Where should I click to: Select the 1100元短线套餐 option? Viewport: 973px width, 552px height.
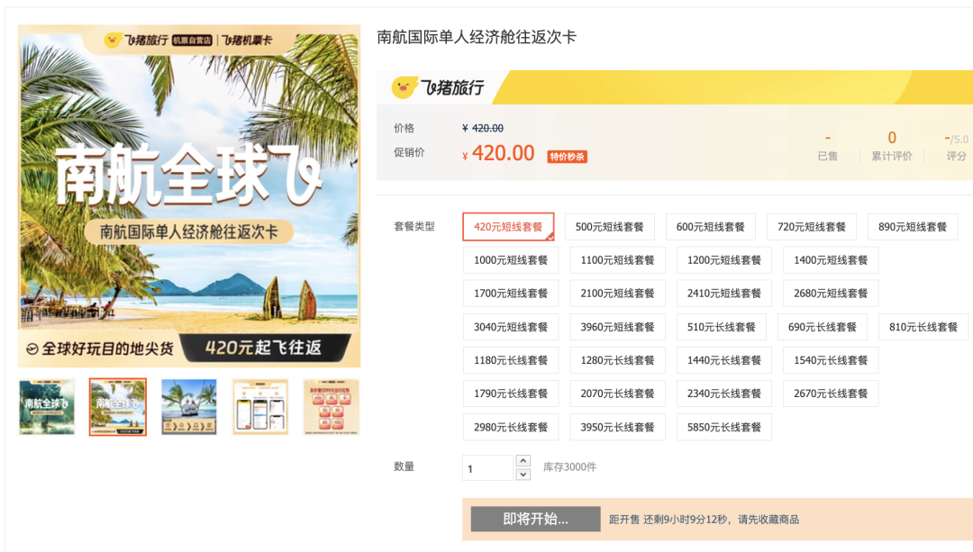tap(617, 260)
